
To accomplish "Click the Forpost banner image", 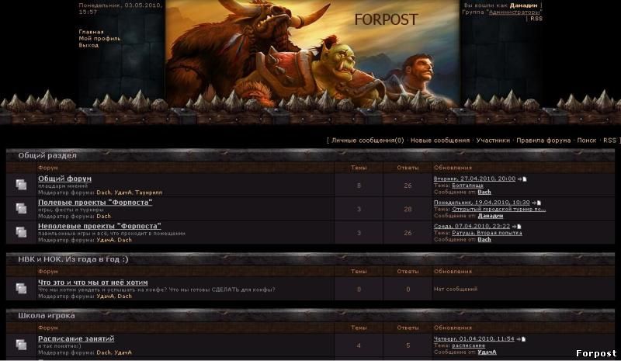I will [x=312, y=54].
